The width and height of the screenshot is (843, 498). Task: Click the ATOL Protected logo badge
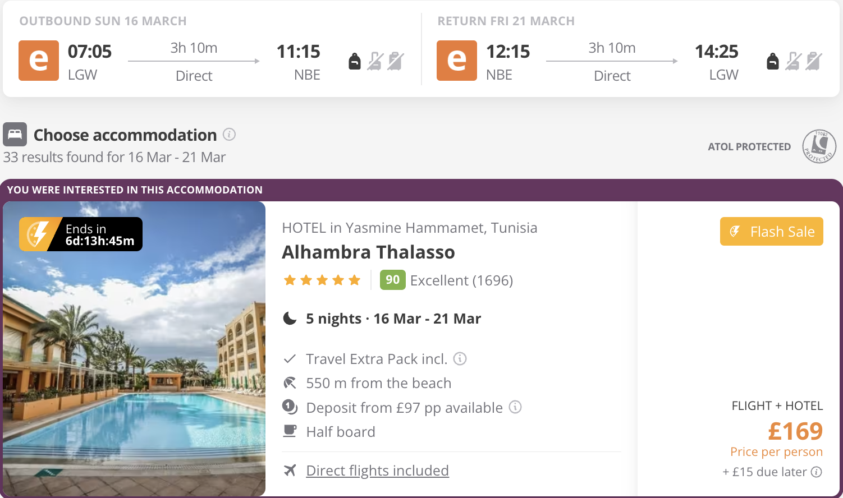click(x=819, y=146)
